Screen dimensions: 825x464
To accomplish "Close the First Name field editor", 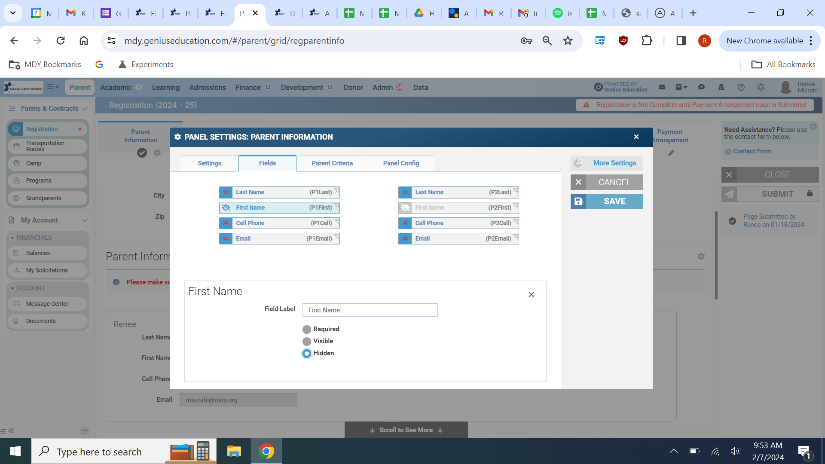I will point(531,295).
